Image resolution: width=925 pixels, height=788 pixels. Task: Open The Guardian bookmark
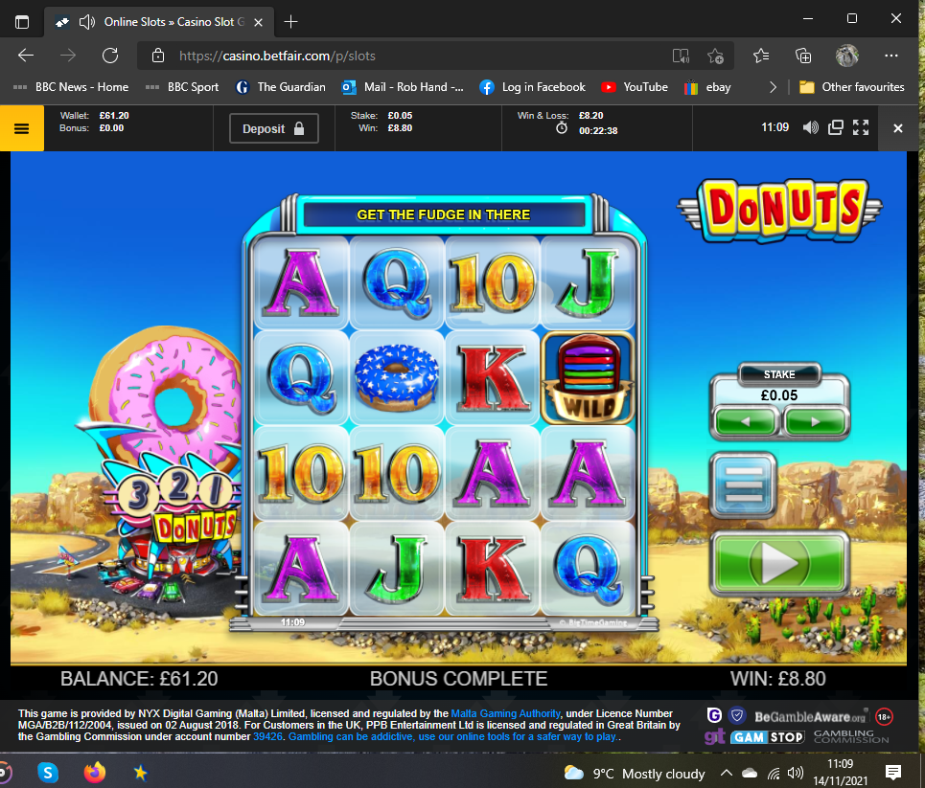coord(281,87)
